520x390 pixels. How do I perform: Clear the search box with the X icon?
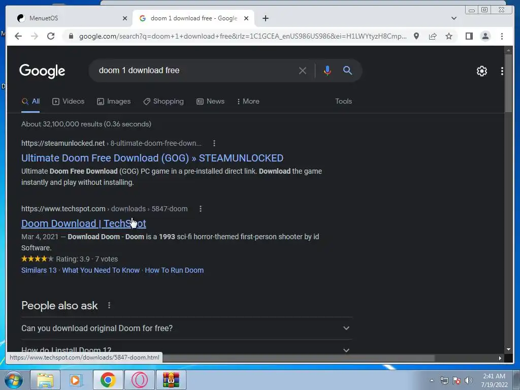click(303, 71)
